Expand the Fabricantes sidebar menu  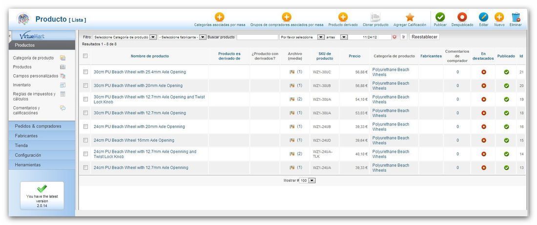click(x=42, y=136)
